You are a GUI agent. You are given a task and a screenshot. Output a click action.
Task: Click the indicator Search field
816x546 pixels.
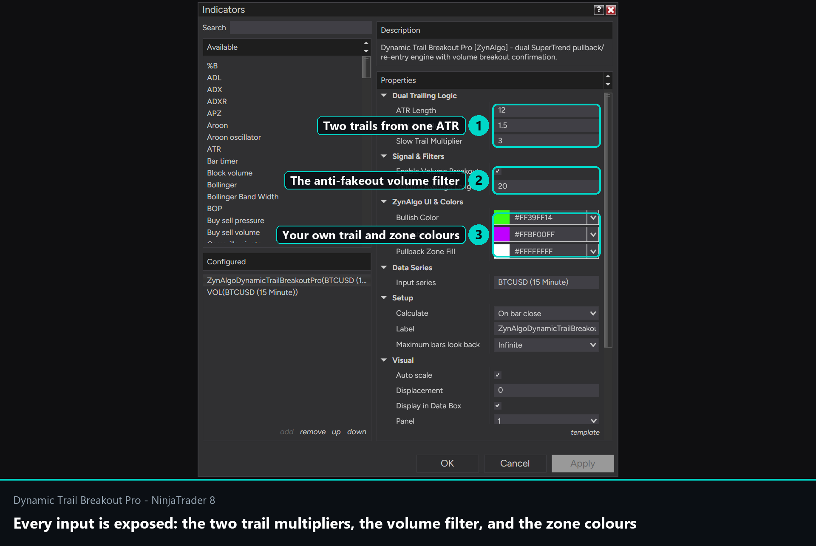[x=300, y=28]
